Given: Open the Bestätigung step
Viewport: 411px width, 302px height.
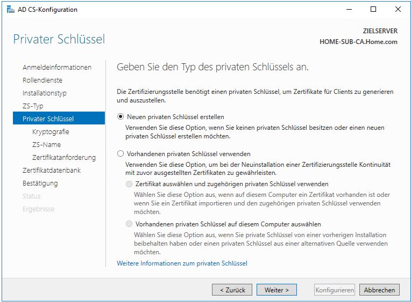Looking at the screenshot, I should (40, 183).
